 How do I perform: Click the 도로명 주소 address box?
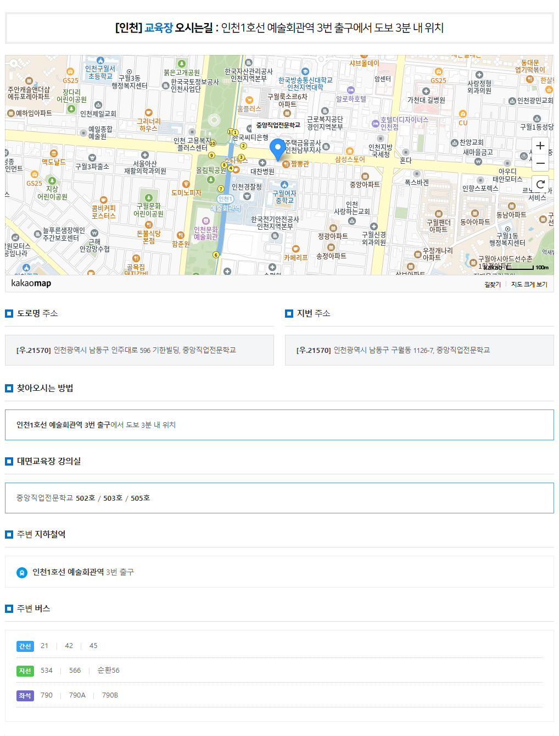139,350
